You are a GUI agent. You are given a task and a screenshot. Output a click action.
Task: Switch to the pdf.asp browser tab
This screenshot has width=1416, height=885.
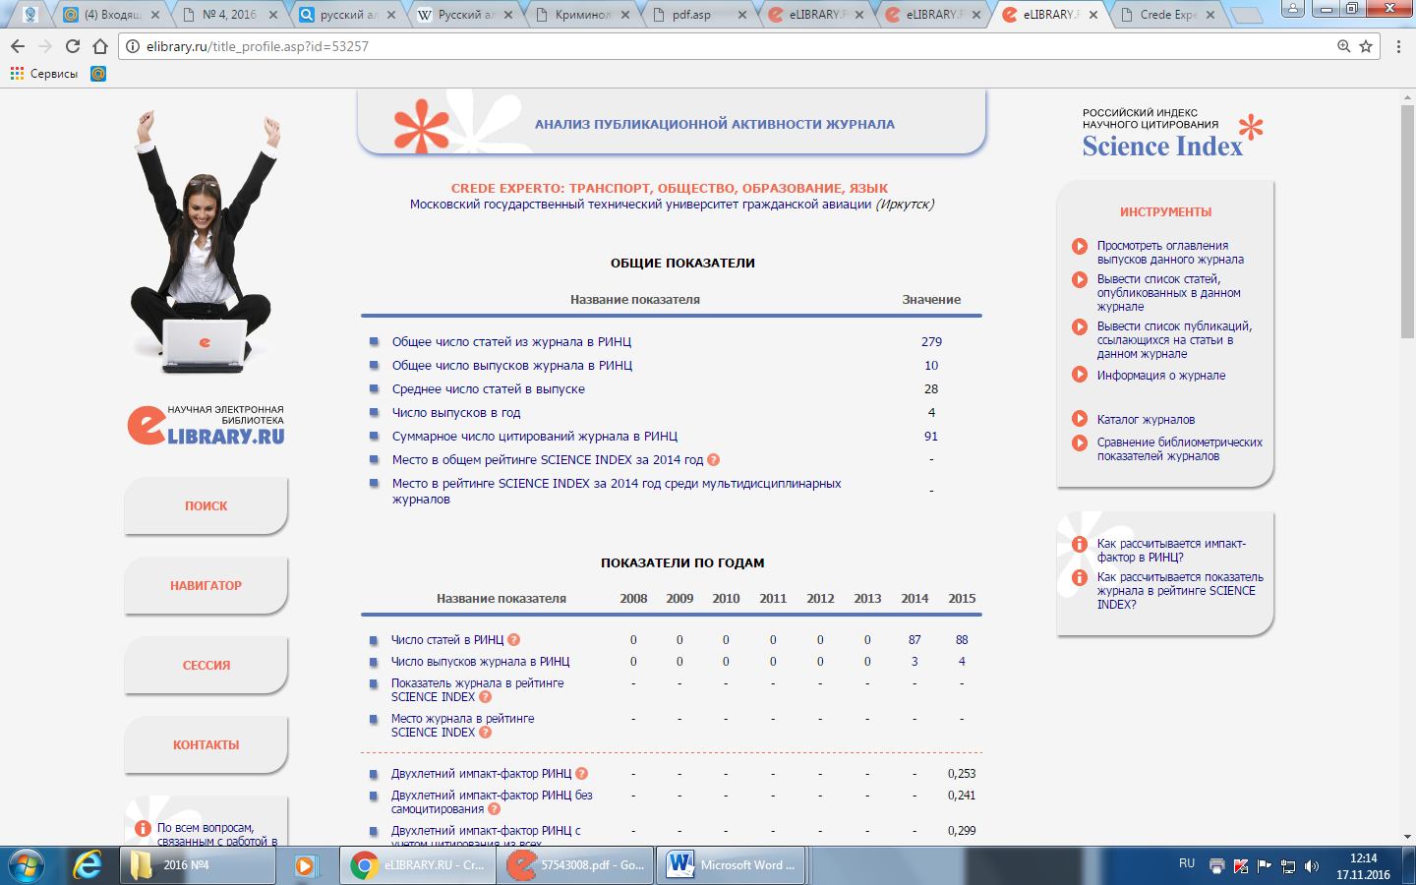(x=691, y=15)
